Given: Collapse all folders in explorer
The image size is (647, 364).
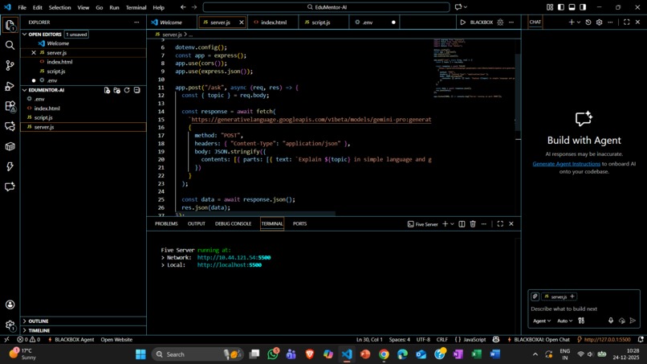Looking at the screenshot, I should point(137,90).
